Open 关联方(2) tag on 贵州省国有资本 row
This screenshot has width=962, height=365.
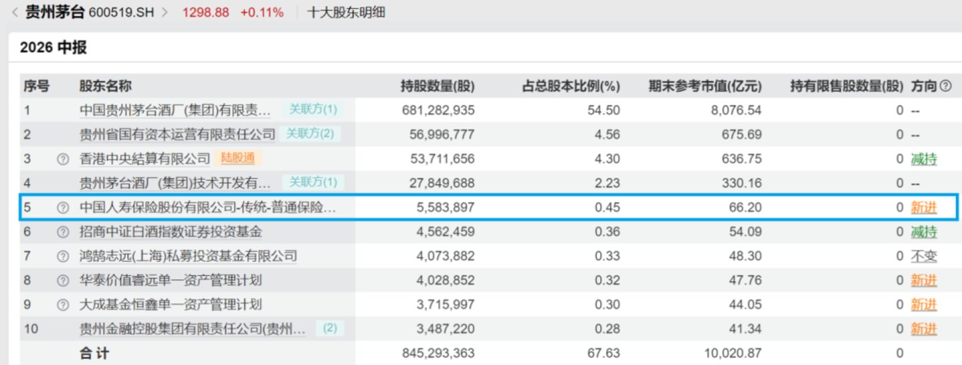[x=310, y=133]
